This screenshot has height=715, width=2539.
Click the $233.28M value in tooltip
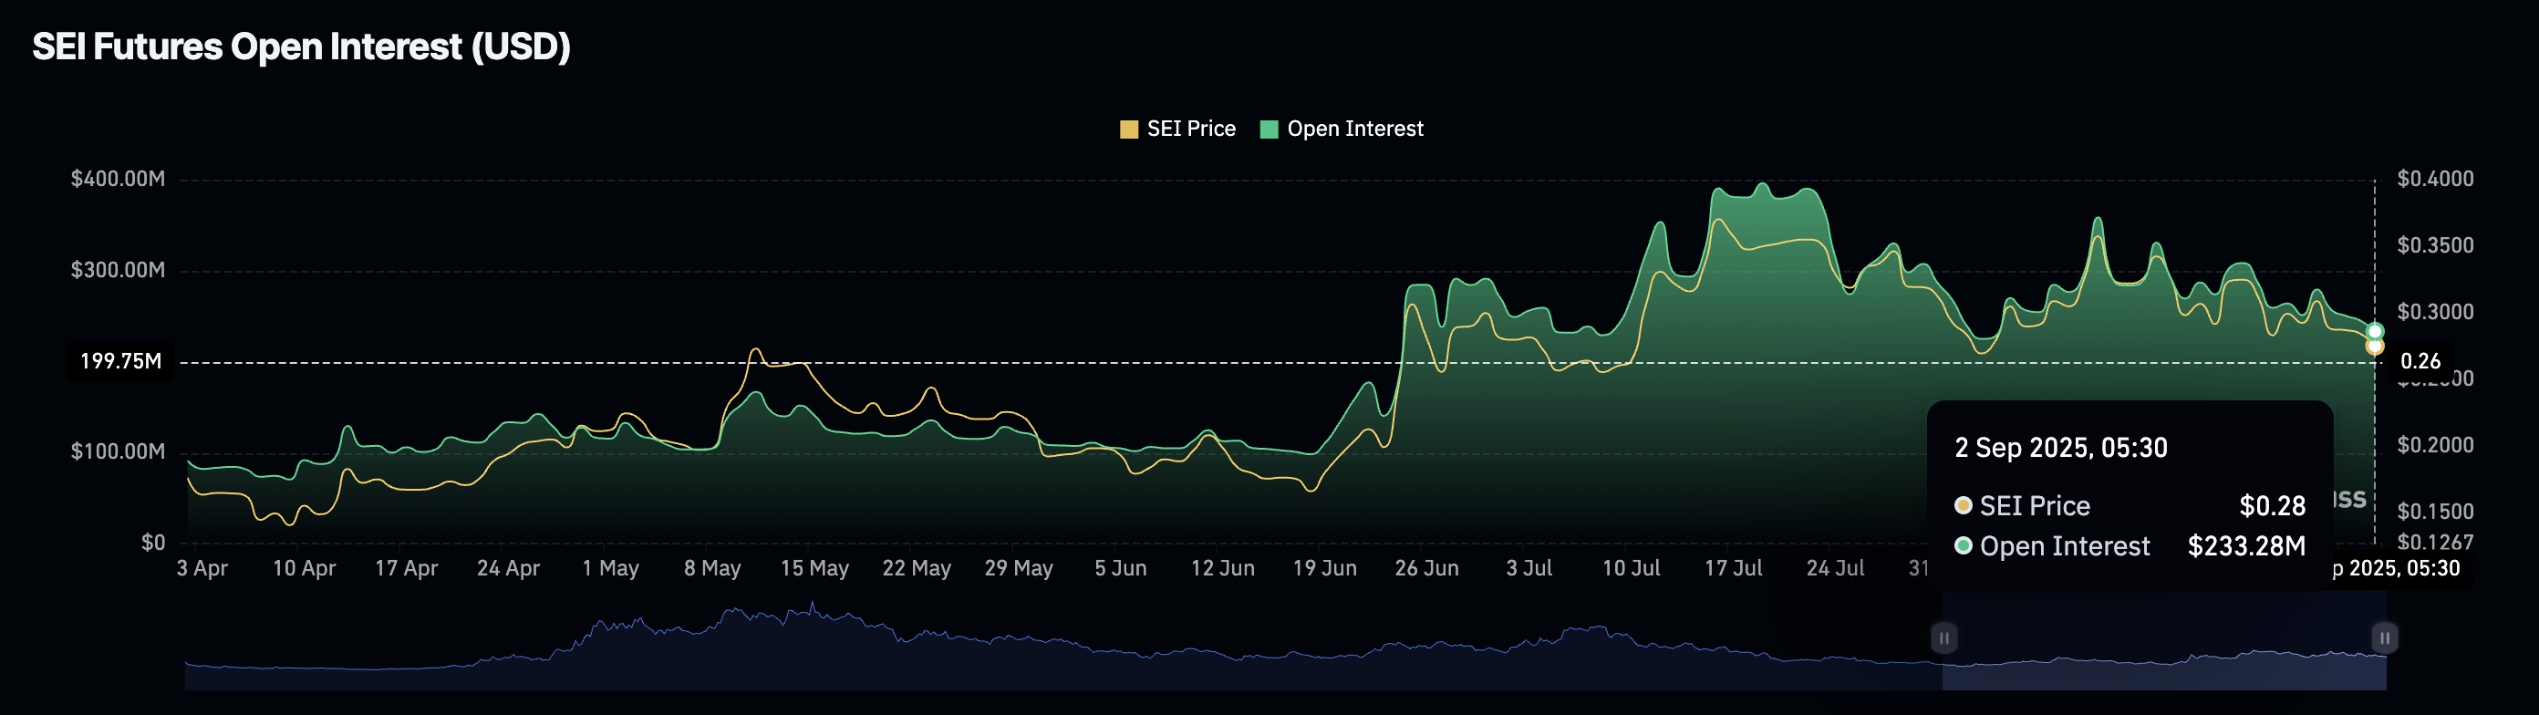click(2245, 546)
